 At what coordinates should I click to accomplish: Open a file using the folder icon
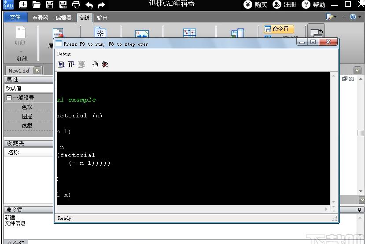point(36,4)
